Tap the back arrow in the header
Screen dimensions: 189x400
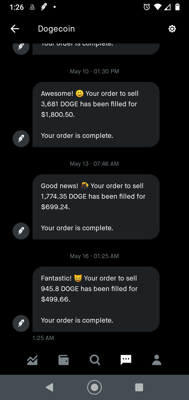coord(15,29)
